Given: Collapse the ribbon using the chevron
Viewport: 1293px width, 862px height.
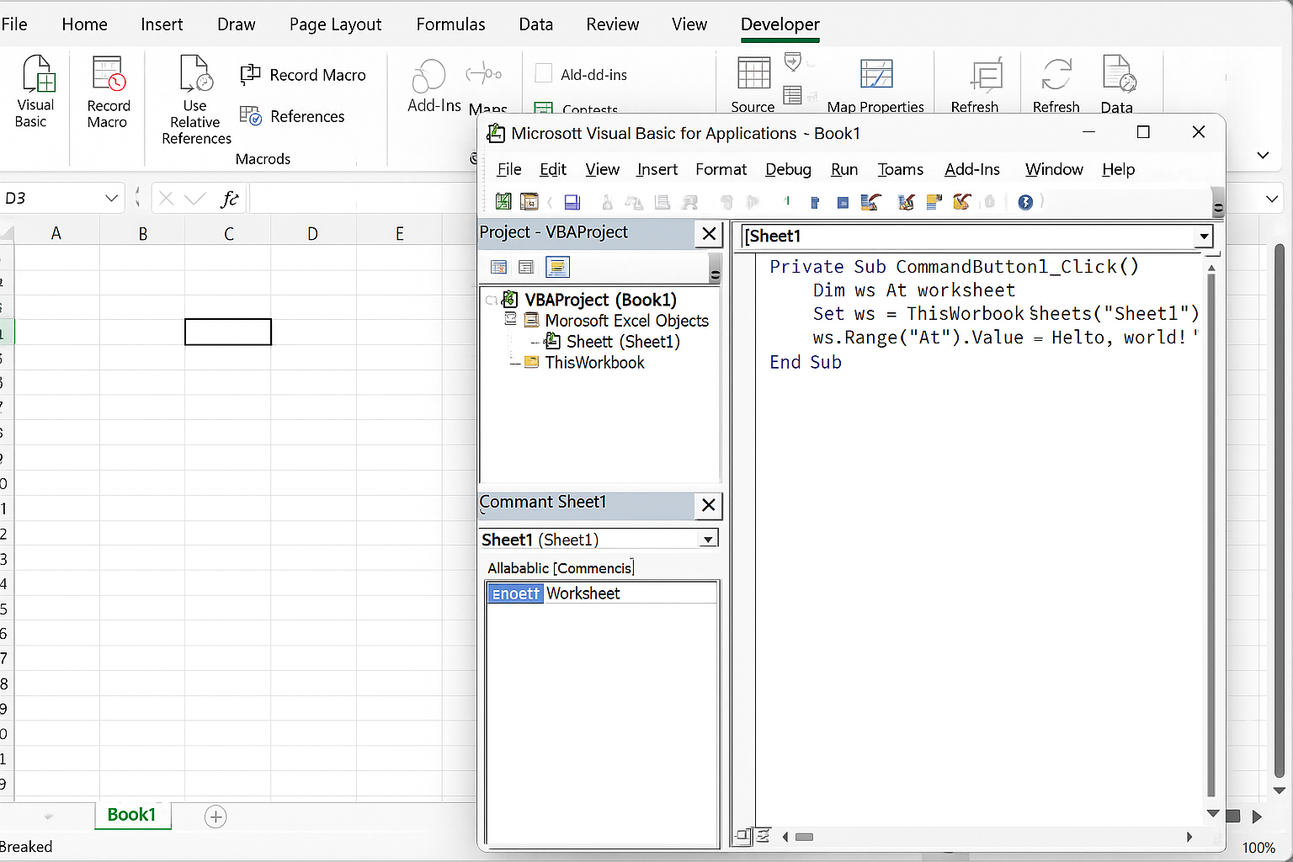Looking at the screenshot, I should (x=1263, y=155).
